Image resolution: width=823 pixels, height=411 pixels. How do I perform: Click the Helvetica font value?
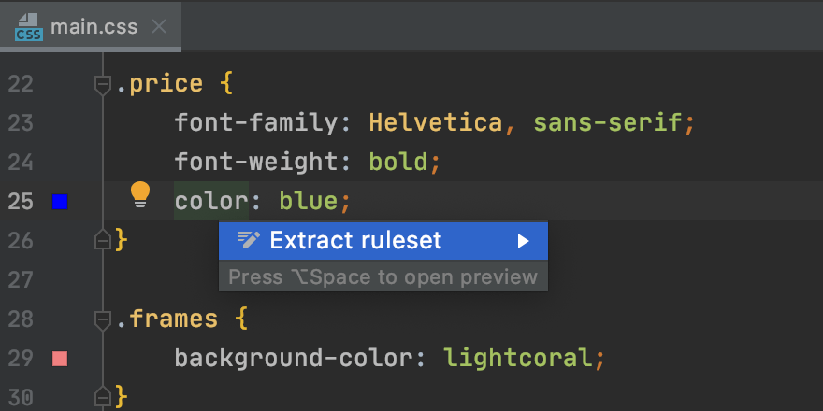[x=437, y=123]
